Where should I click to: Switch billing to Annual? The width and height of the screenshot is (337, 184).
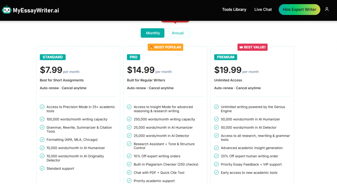pyautogui.click(x=177, y=33)
